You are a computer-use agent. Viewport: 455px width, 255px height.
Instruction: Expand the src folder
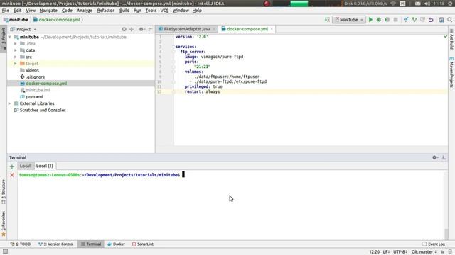[16, 57]
